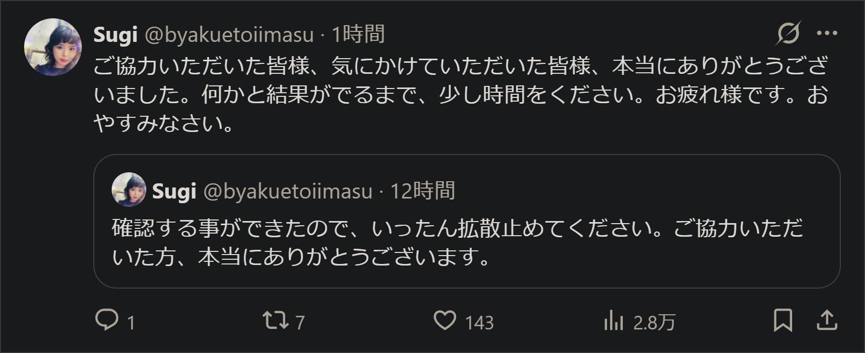Open Grok explain icon beside more menu

click(x=788, y=34)
